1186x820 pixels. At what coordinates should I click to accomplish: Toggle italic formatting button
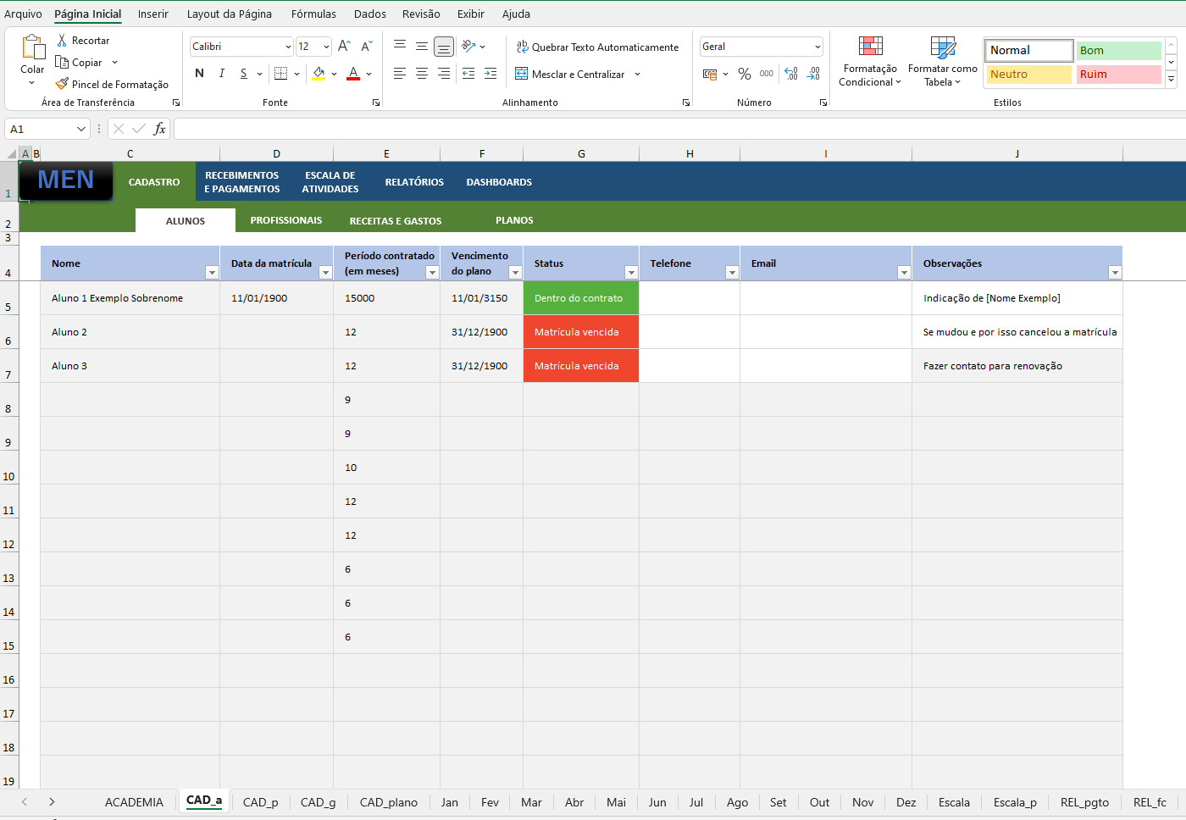(x=222, y=74)
